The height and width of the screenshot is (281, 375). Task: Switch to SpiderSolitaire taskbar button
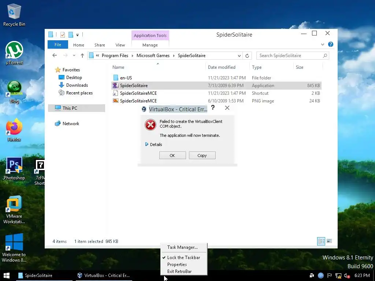(x=44, y=276)
